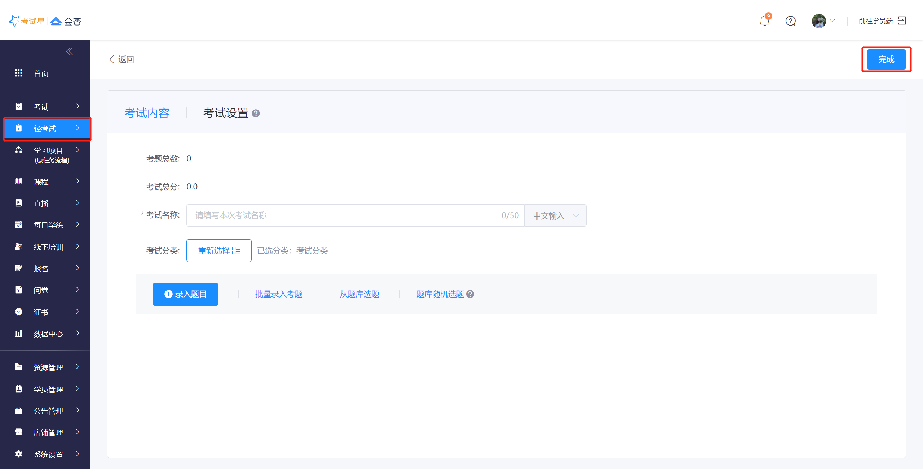Click the 录入题目 button
The width and height of the screenshot is (923, 469).
pyautogui.click(x=185, y=294)
